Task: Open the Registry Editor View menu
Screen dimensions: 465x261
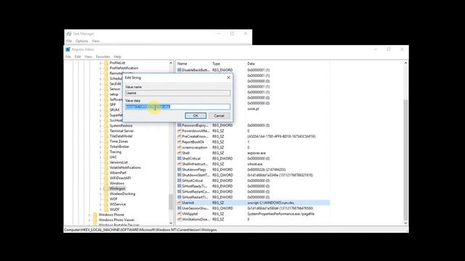Action: click(x=89, y=57)
